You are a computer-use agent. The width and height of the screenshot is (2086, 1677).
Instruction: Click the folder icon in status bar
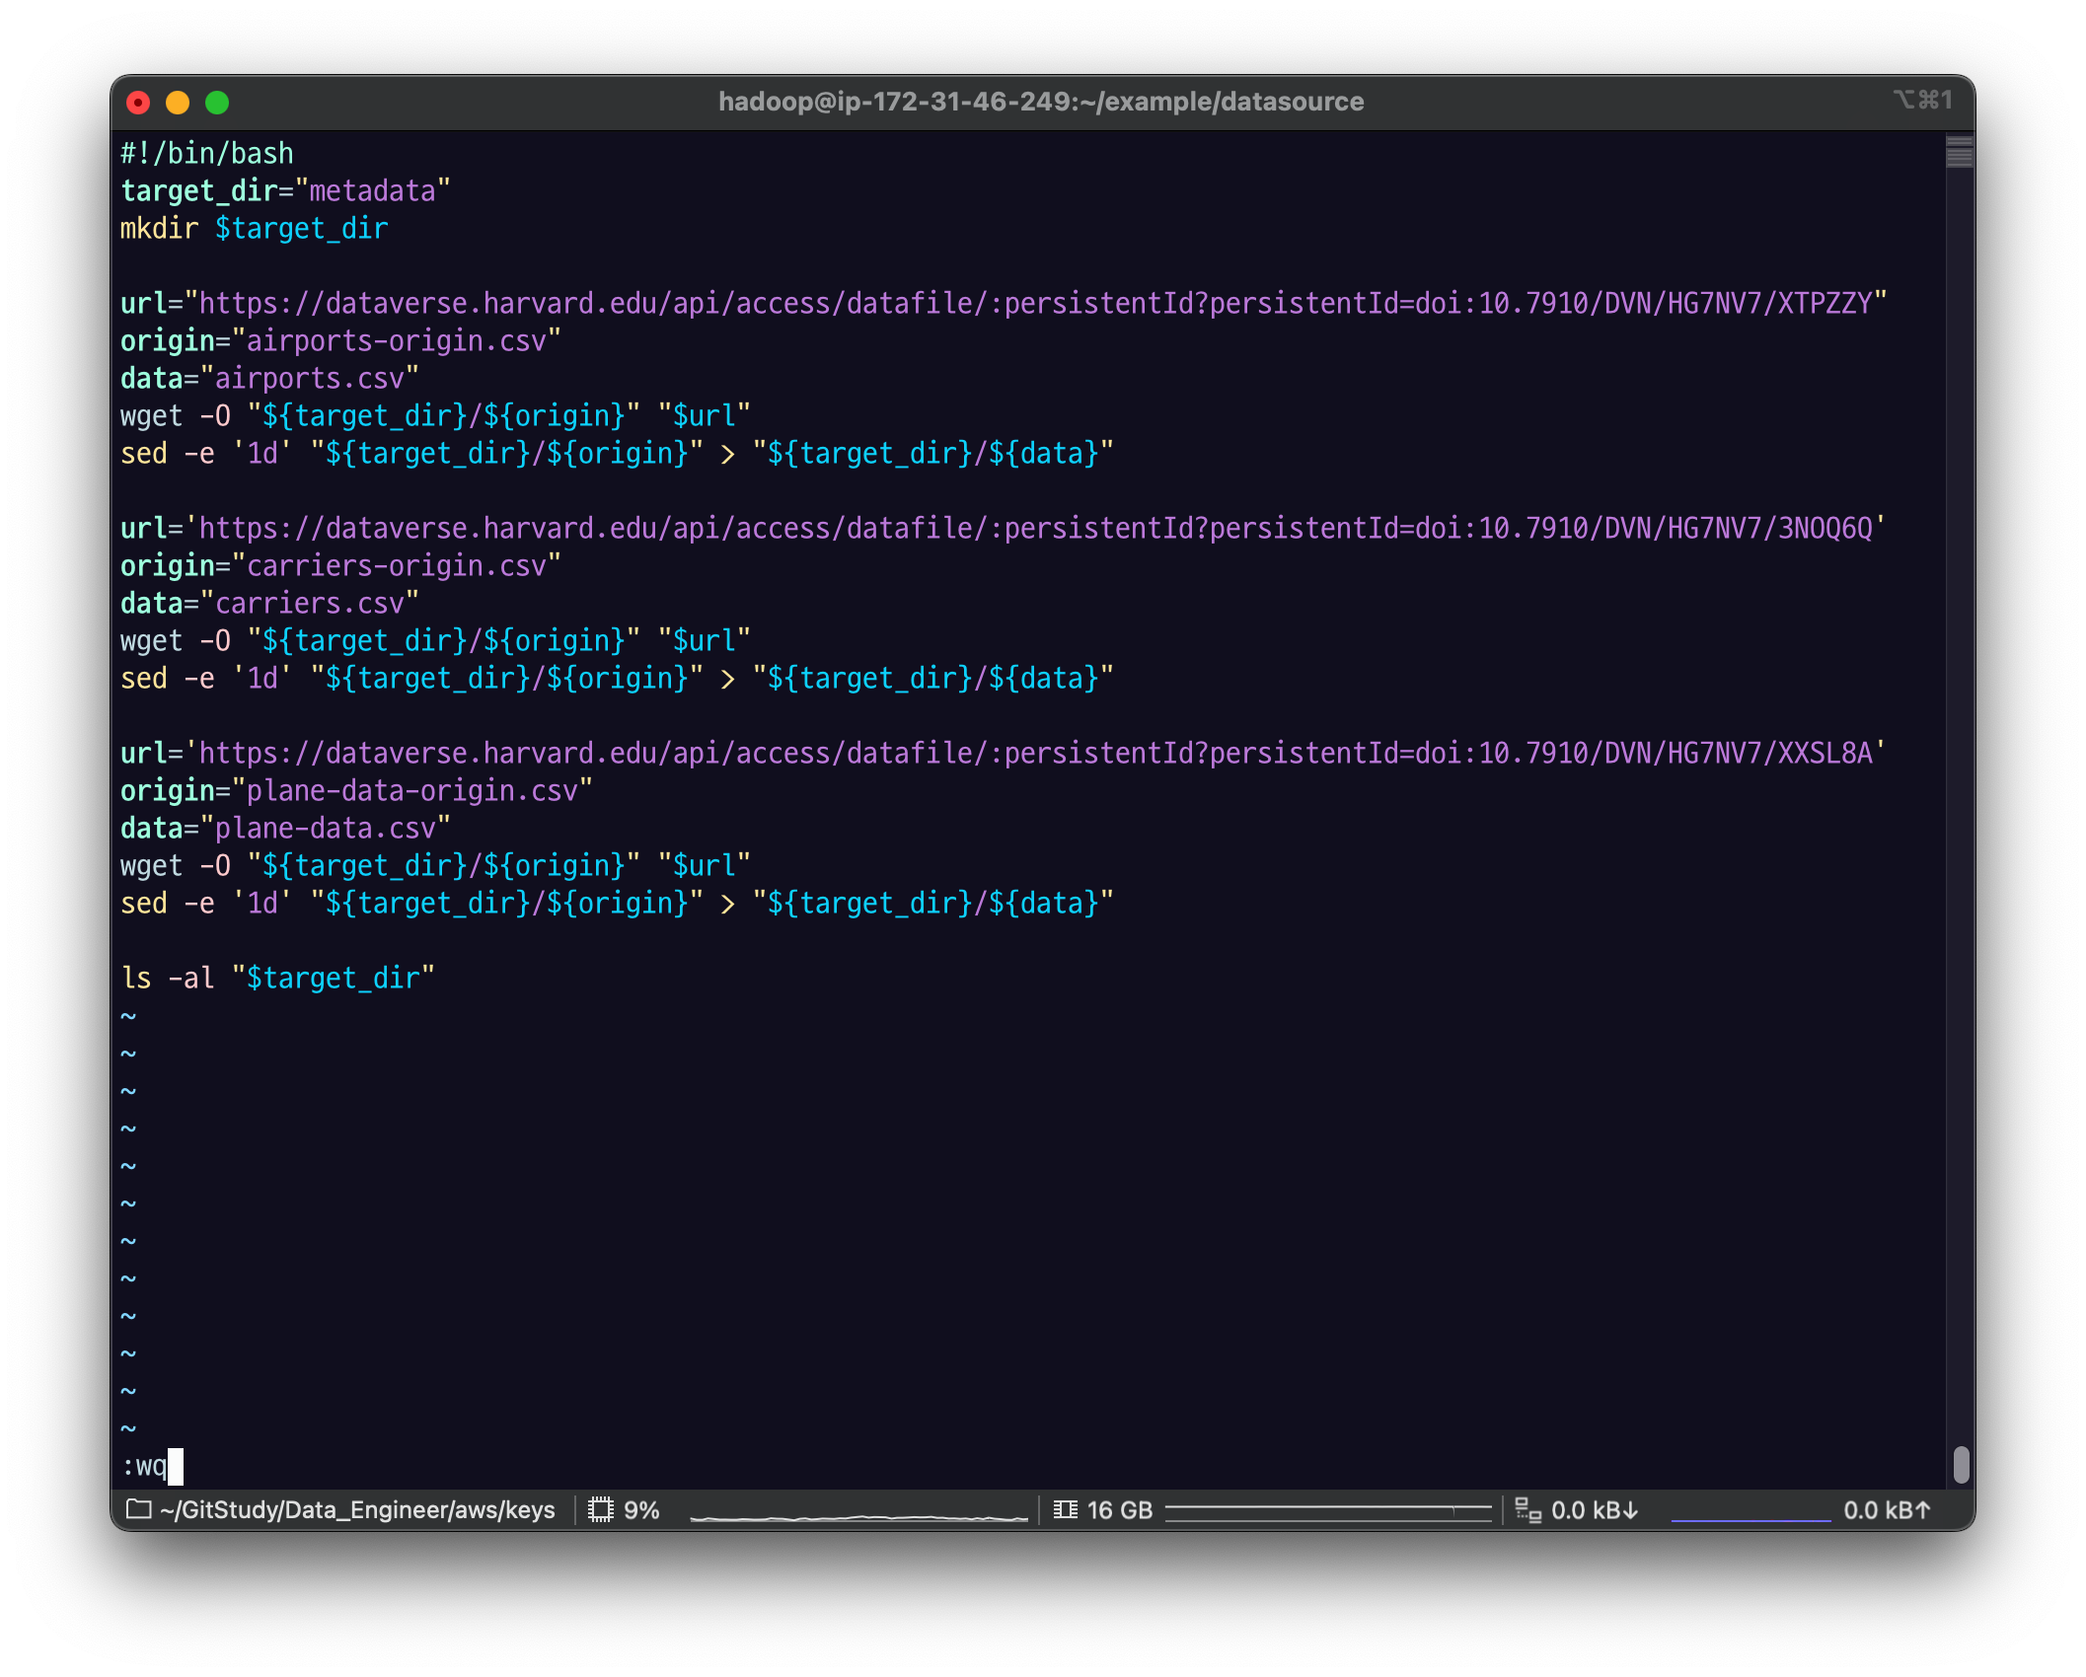[x=139, y=1509]
